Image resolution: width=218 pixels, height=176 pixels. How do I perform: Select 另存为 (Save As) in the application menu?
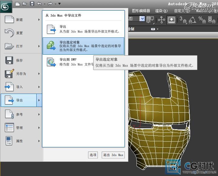(21, 74)
